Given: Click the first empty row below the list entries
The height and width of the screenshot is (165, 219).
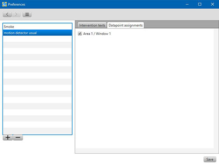Looking at the screenshot, I should coord(37,39).
